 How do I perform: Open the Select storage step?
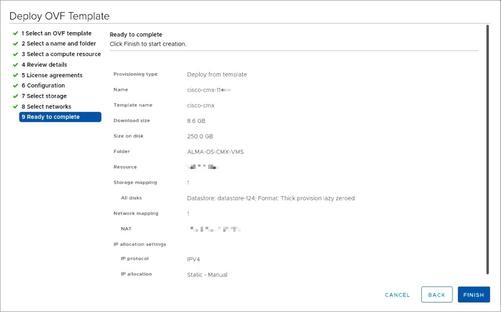point(45,96)
